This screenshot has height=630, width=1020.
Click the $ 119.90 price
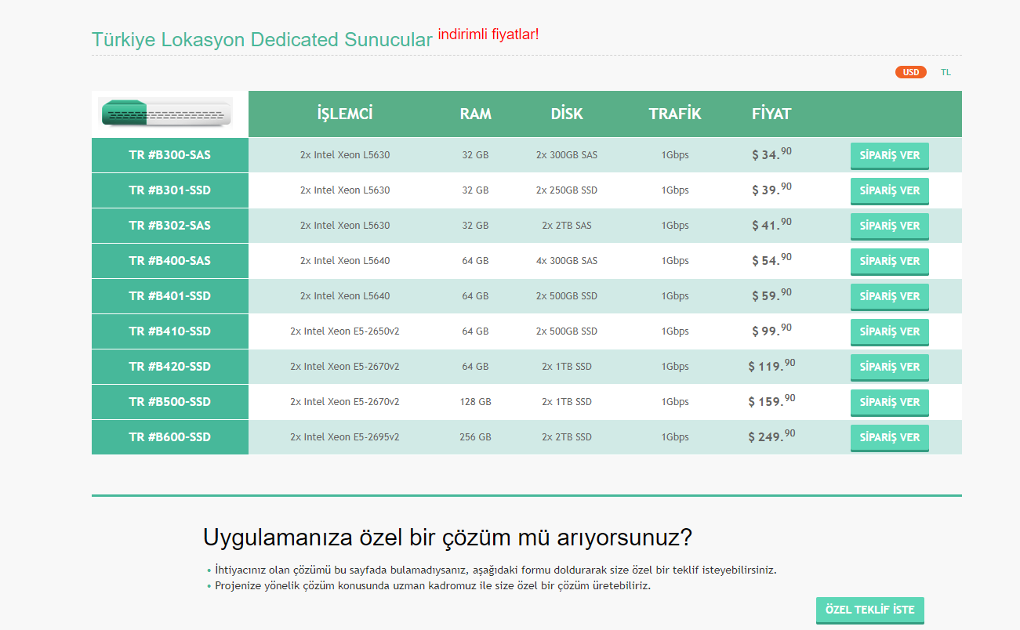(771, 365)
